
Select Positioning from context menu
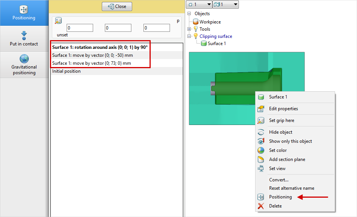point(280,197)
